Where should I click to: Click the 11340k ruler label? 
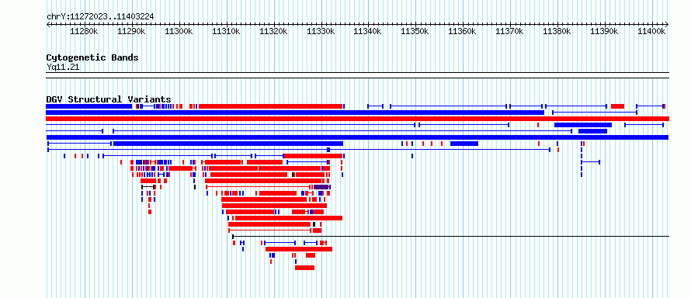click(x=368, y=32)
